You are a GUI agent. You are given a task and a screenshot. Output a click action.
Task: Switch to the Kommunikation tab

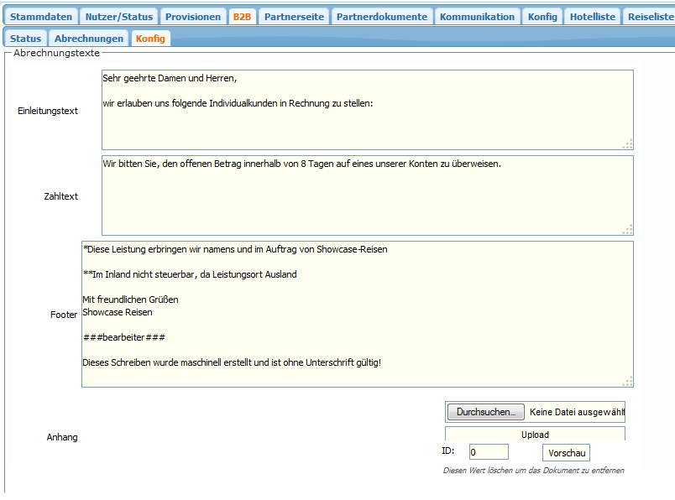coord(477,17)
